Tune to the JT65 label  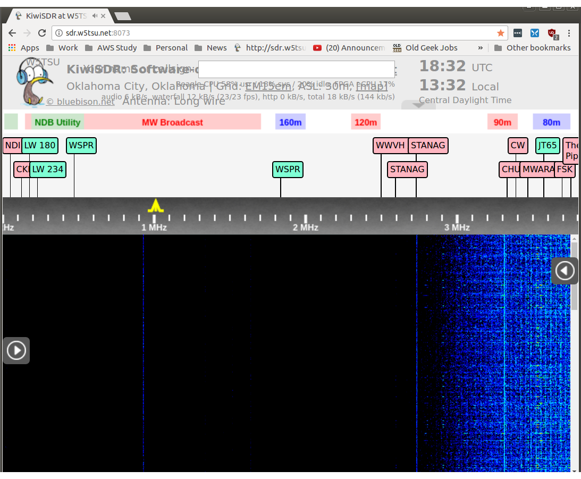[x=548, y=146]
